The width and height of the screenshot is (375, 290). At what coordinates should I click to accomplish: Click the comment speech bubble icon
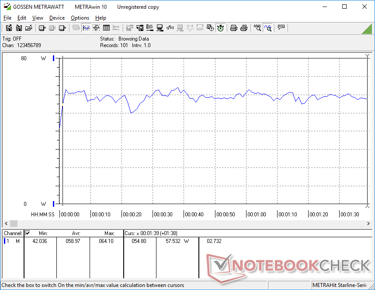281,27
